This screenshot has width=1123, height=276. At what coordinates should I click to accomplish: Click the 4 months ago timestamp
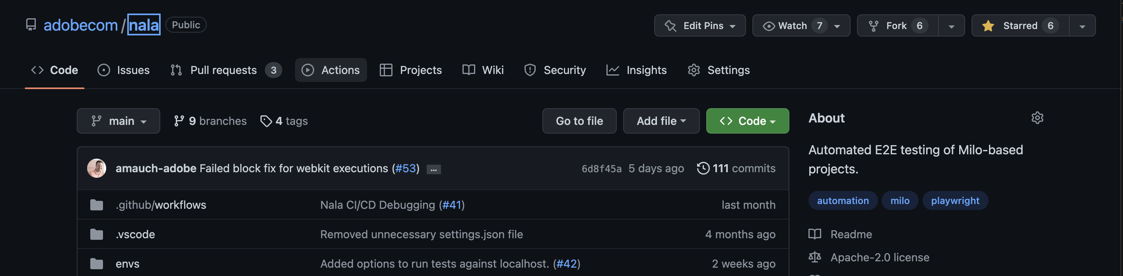click(740, 235)
